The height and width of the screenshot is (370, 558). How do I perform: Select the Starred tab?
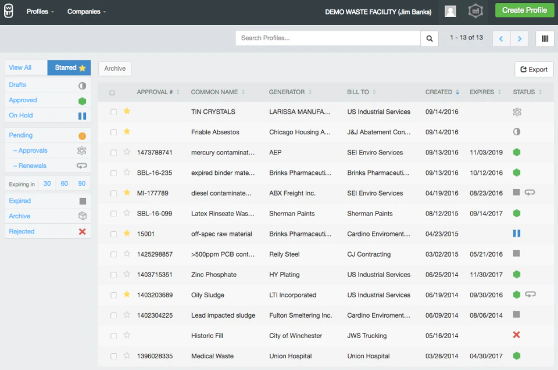pos(69,67)
